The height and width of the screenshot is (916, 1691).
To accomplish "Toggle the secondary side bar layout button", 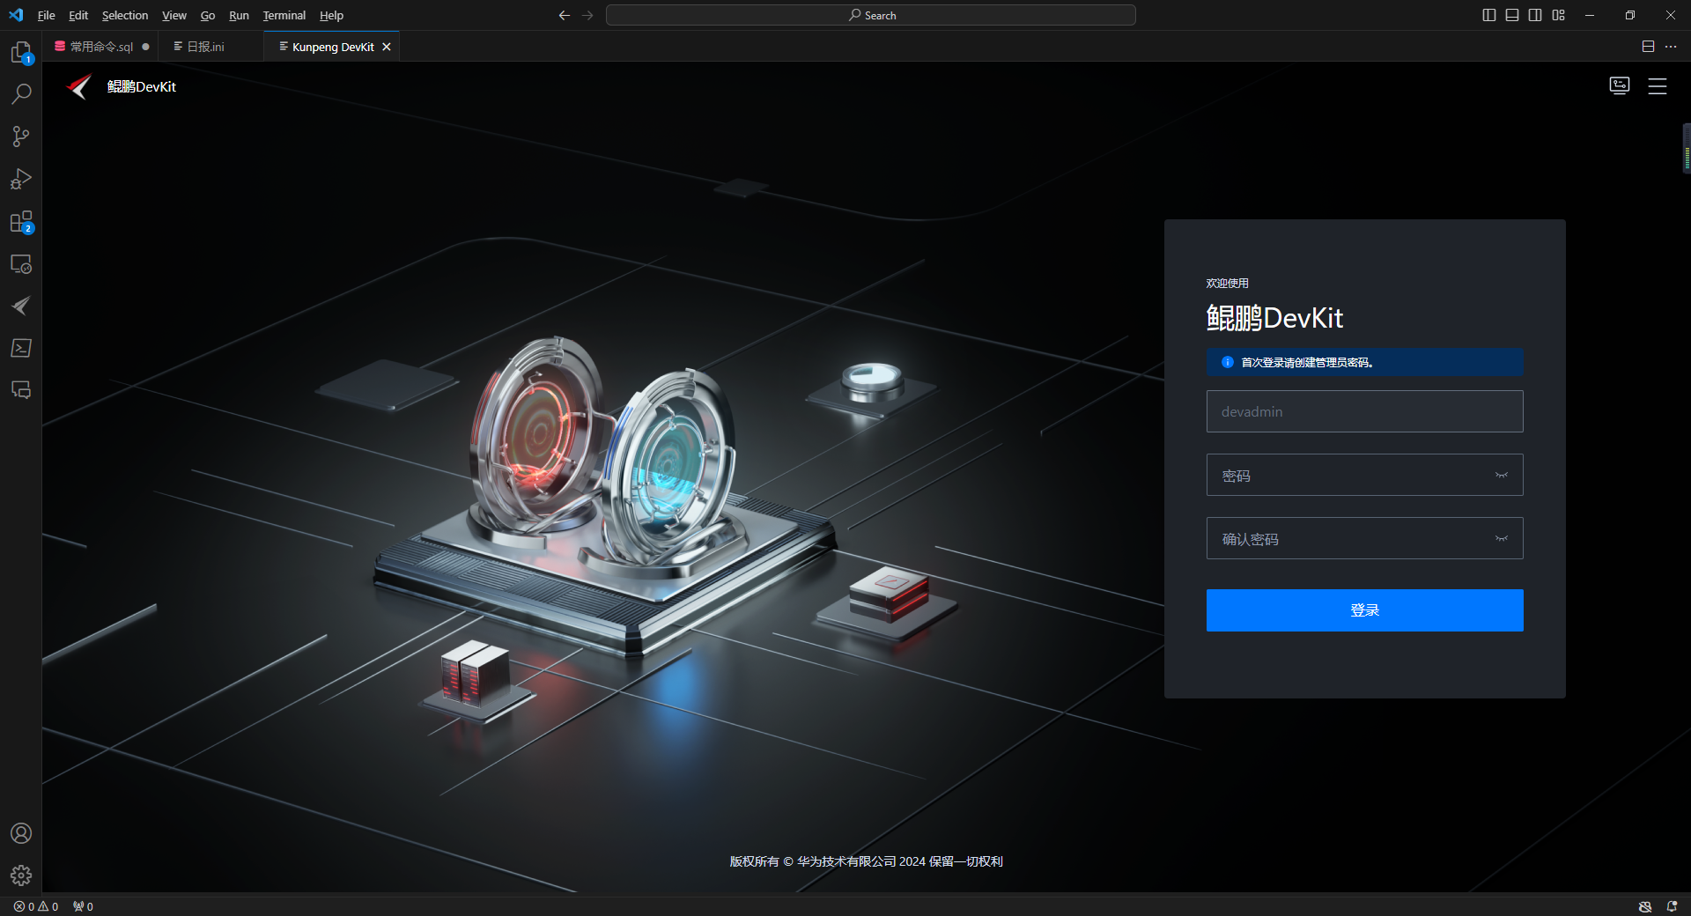I will point(1535,15).
